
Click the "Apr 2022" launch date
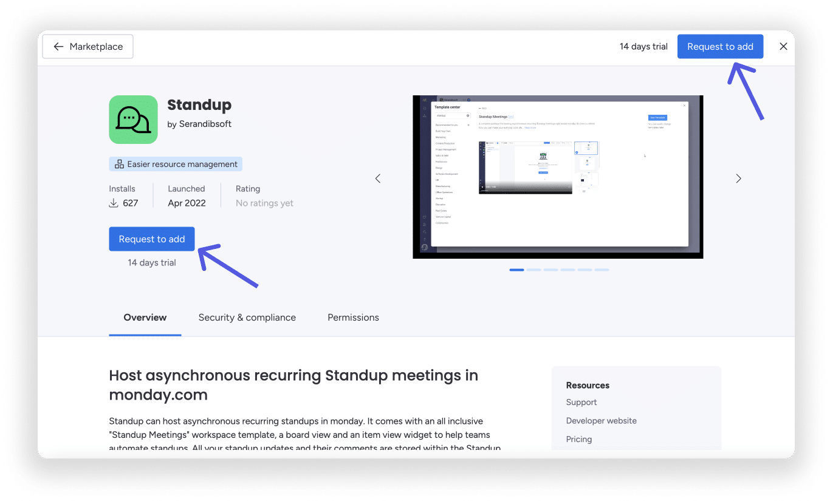[x=187, y=203]
